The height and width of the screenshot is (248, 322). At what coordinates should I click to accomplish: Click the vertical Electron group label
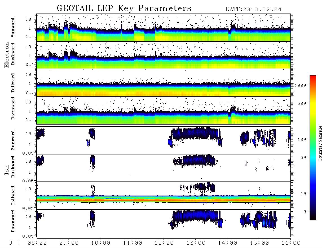point(7,55)
